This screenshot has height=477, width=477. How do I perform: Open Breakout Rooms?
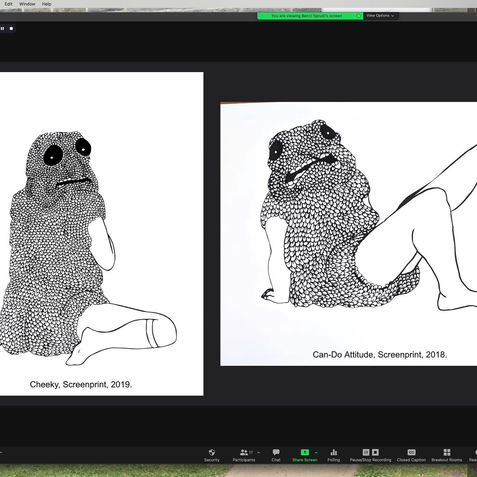(x=447, y=455)
